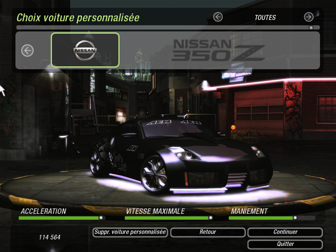Viewport: 336px width, 252px height.
Task: Click the VITESSE MAXIMALE bar knob
Action: pyautogui.click(x=211, y=218)
